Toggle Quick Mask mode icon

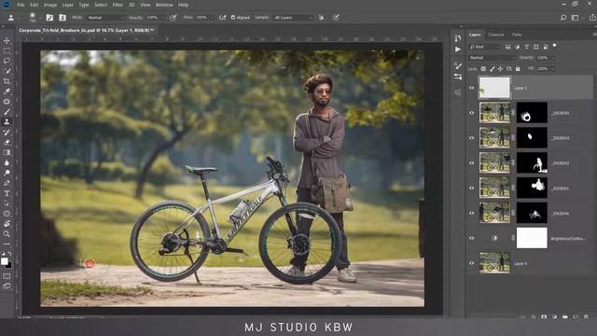tap(7, 276)
